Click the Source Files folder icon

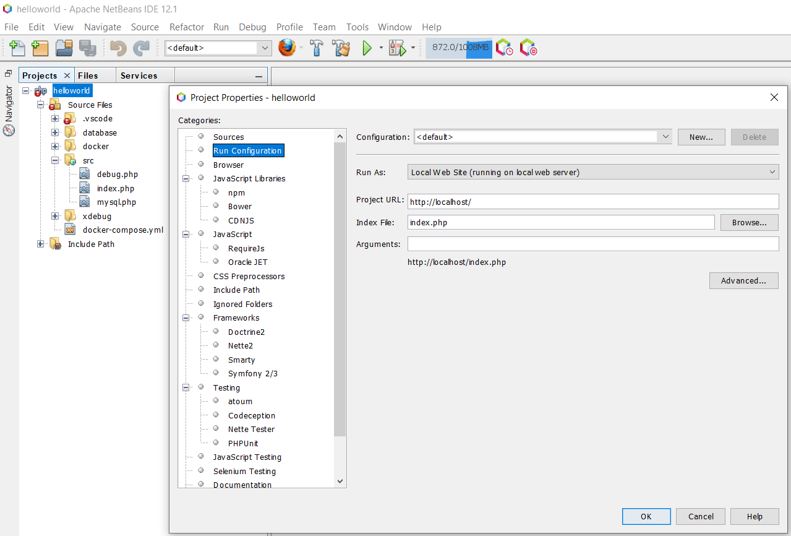55,105
